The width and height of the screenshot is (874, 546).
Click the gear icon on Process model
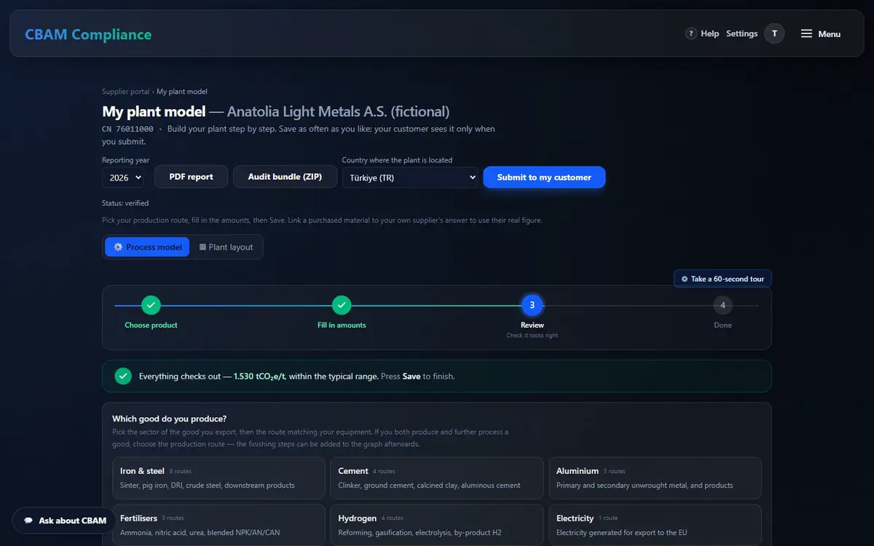[118, 247]
